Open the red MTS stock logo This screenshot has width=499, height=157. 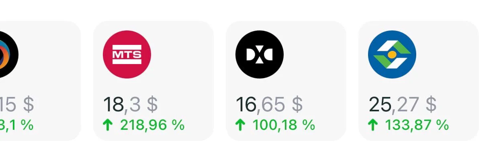[127, 54]
